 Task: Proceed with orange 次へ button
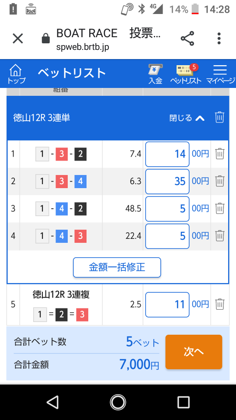coord(194,352)
